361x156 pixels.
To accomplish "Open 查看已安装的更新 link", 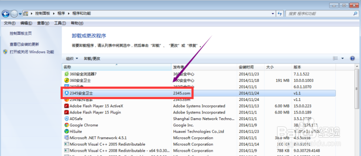I will click(x=24, y=44).
